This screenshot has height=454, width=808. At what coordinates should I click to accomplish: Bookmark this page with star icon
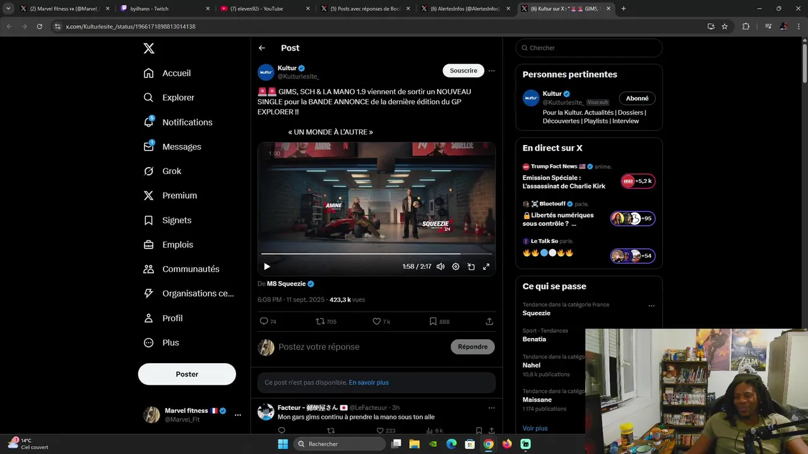(725, 26)
